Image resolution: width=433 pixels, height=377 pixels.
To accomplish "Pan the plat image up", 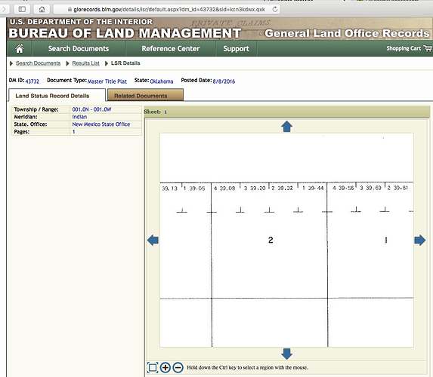I will click(286, 127).
